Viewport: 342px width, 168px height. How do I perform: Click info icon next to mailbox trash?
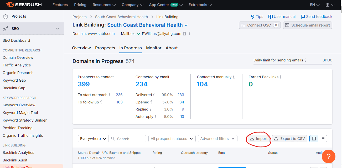(190, 34)
